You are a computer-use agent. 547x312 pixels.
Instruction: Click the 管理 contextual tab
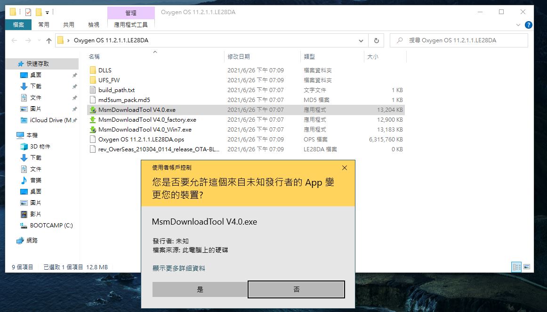[131, 13]
